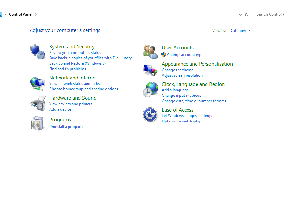This screenshot has height=200, width=284.
Task: Open Appearance and Personalisation monitor icon
Action: (x=150, y=70)
